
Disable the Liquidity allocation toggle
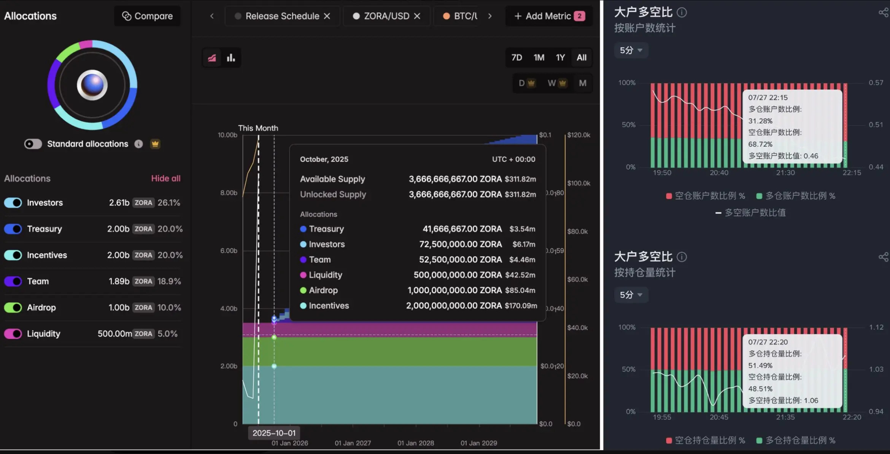point(13,333)
